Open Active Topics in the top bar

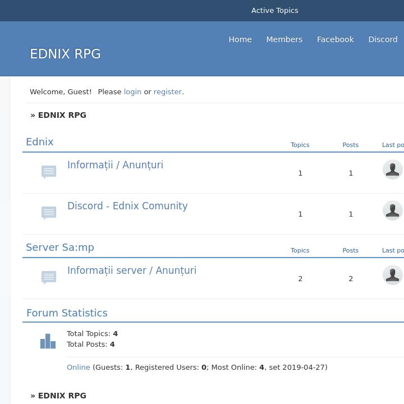[274, 11]
